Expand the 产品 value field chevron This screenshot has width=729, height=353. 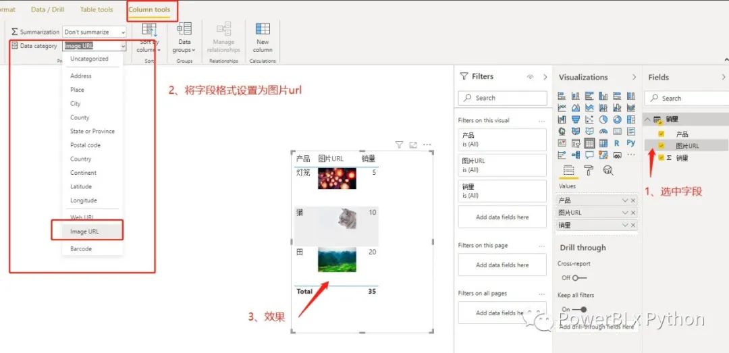coord(625,200)
